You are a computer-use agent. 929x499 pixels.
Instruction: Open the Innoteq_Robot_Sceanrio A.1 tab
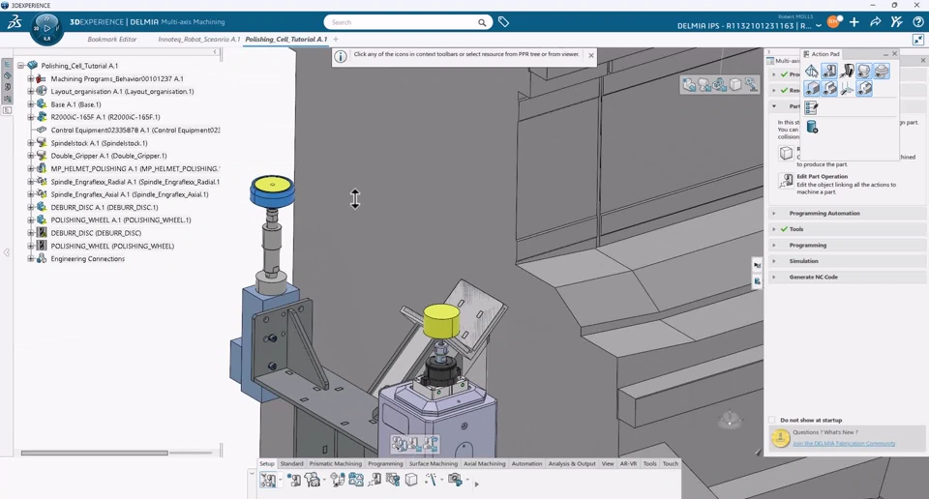[199, 39]
